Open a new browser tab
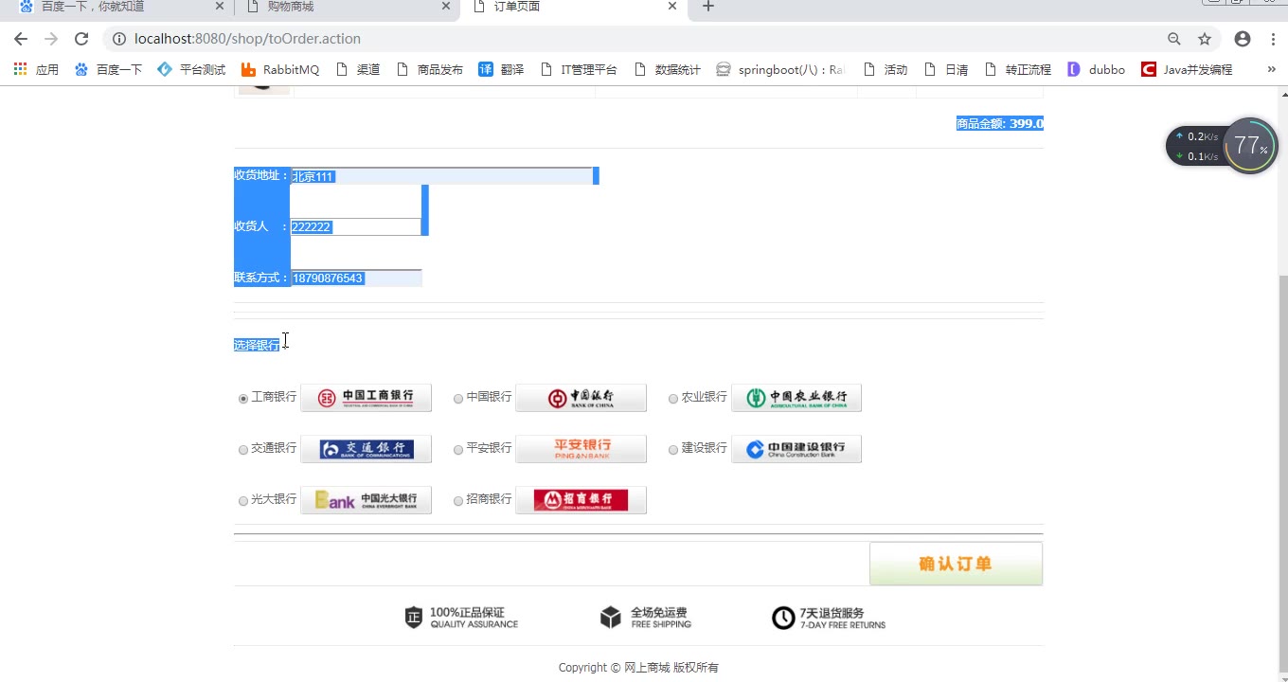The height and width of the screenshot is (682, 1288). [707, 7]
